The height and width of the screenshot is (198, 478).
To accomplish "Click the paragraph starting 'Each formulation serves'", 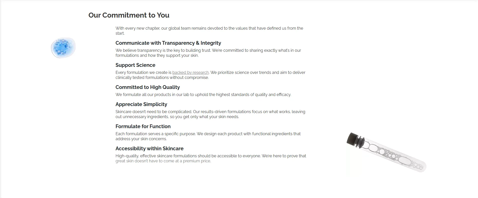I will coord(208,136).
